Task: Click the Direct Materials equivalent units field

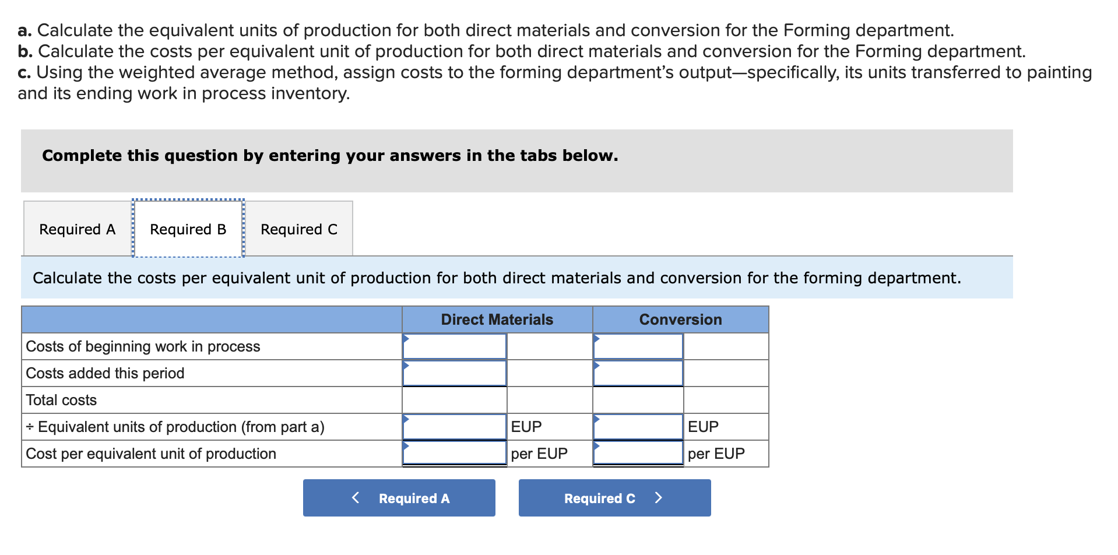Action: click(455, 426)
